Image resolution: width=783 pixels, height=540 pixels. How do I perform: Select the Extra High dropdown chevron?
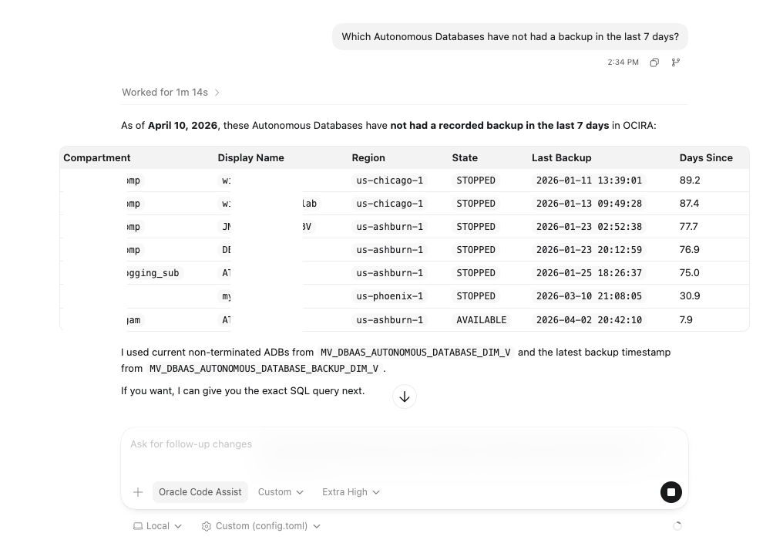[x=375, y=492]
